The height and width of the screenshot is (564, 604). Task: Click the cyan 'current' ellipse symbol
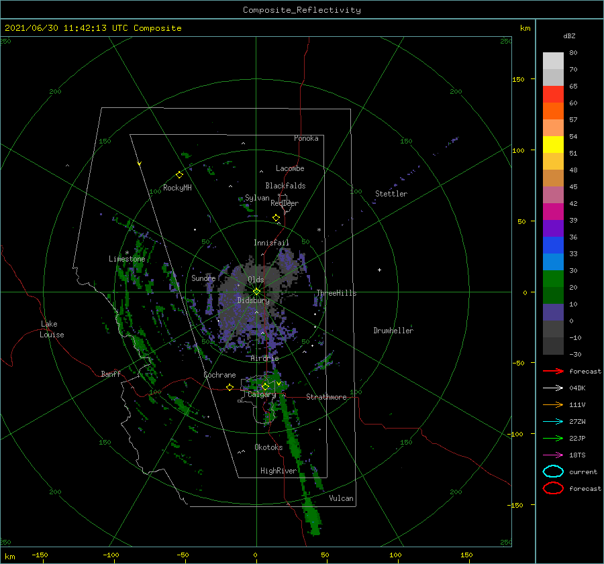[553, 471]
